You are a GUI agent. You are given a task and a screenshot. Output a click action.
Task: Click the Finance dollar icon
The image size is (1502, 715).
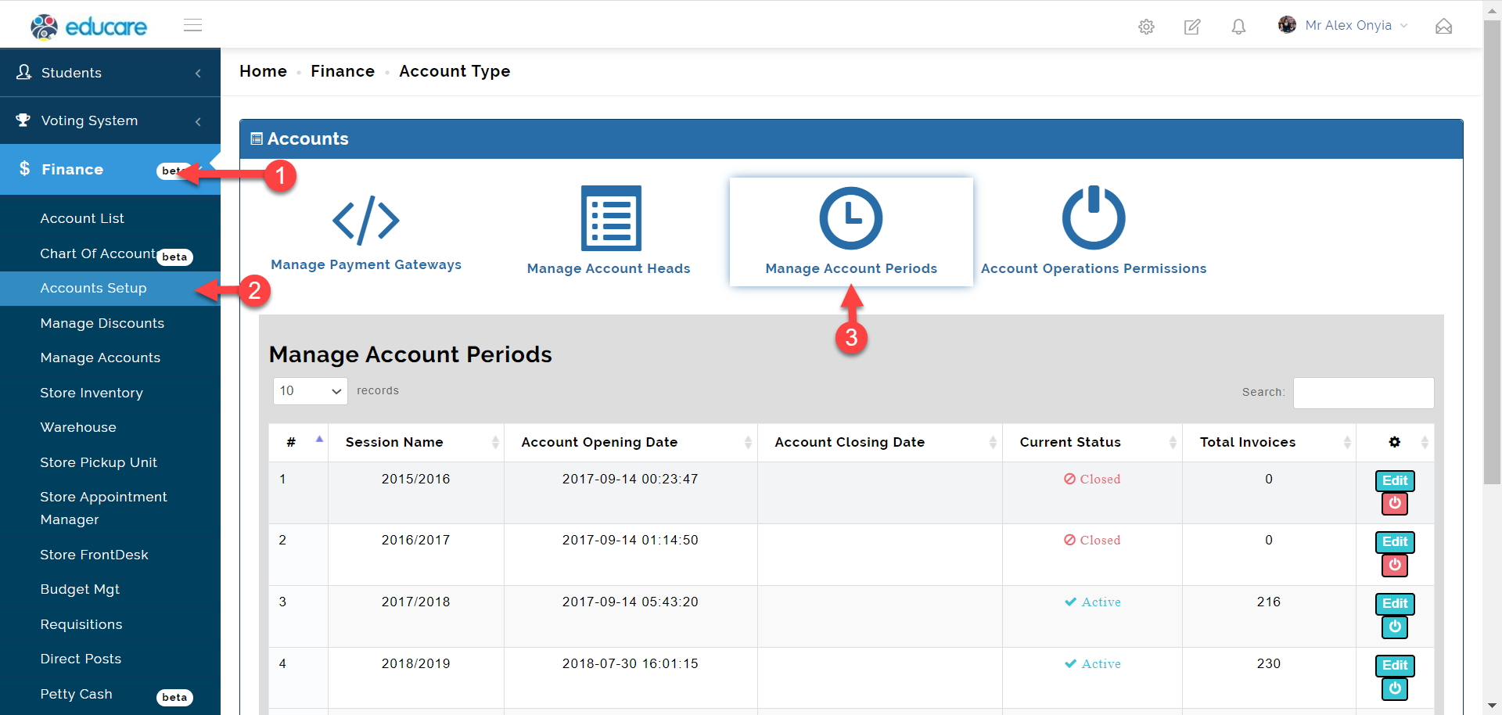click(25, 168)
